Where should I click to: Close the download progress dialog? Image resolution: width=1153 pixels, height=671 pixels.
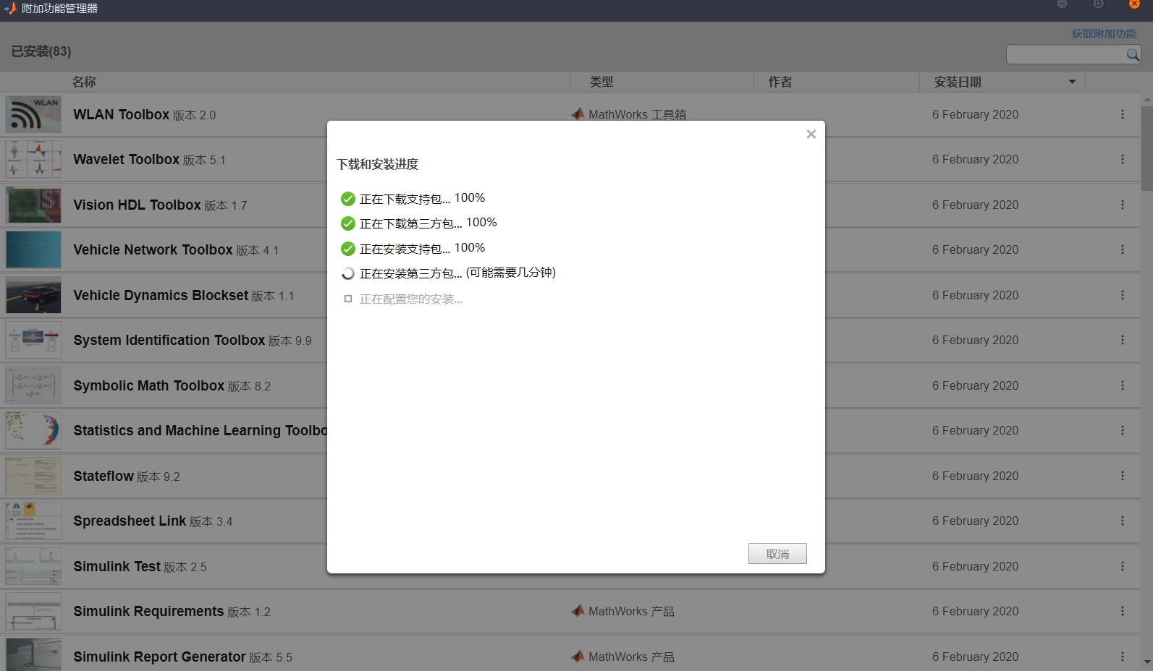[811, 134]
